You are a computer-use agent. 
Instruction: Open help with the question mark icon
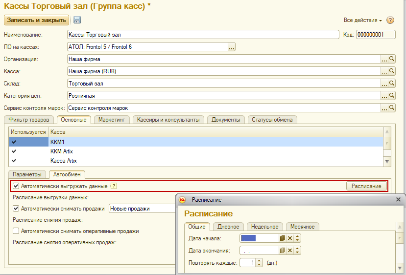390,20
